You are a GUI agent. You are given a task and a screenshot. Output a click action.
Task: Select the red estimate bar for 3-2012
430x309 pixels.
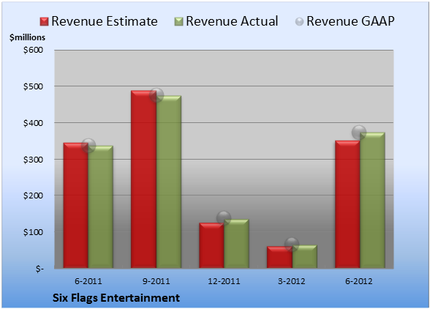pos(279,257)
